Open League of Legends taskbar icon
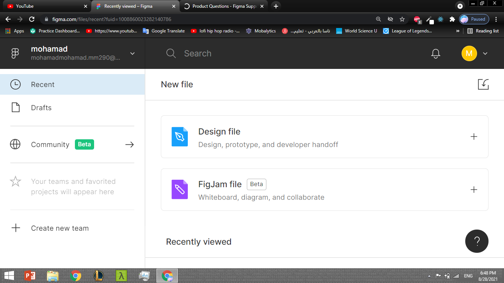This screenshot has width=504, height=283. click(99, 276)
